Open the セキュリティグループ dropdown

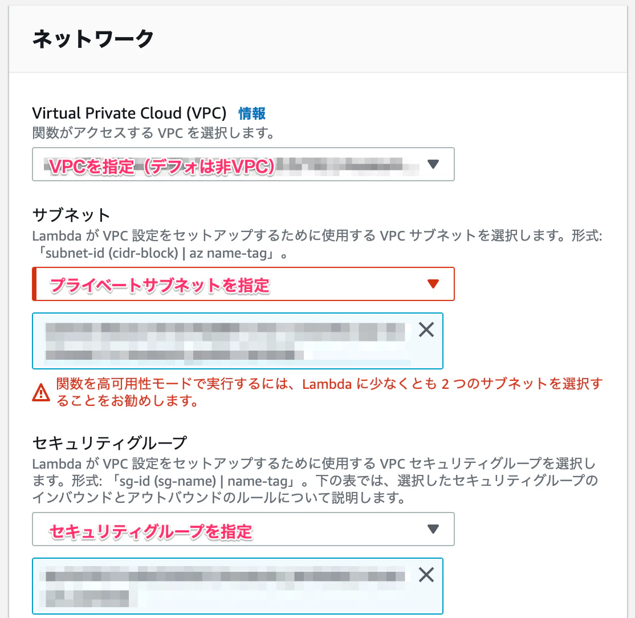[x=243, y=529]
